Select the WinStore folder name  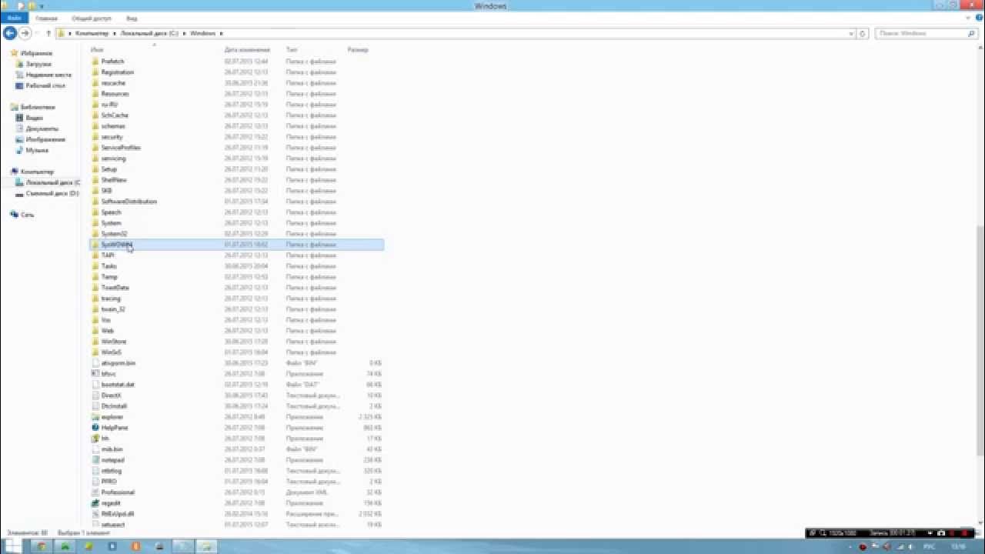coord(114,341)
